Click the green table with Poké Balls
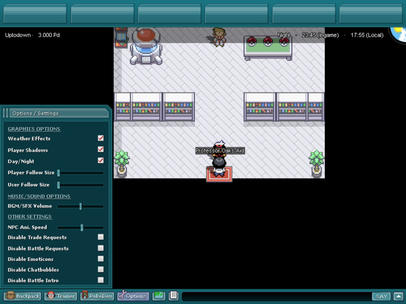Screen dimensions: 406x304 pyautogui.click(x=268, y=47)
